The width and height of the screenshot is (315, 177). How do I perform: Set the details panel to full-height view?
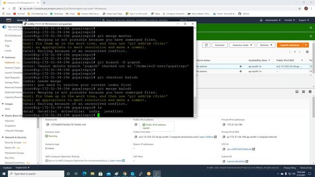(x=310, y=92)
